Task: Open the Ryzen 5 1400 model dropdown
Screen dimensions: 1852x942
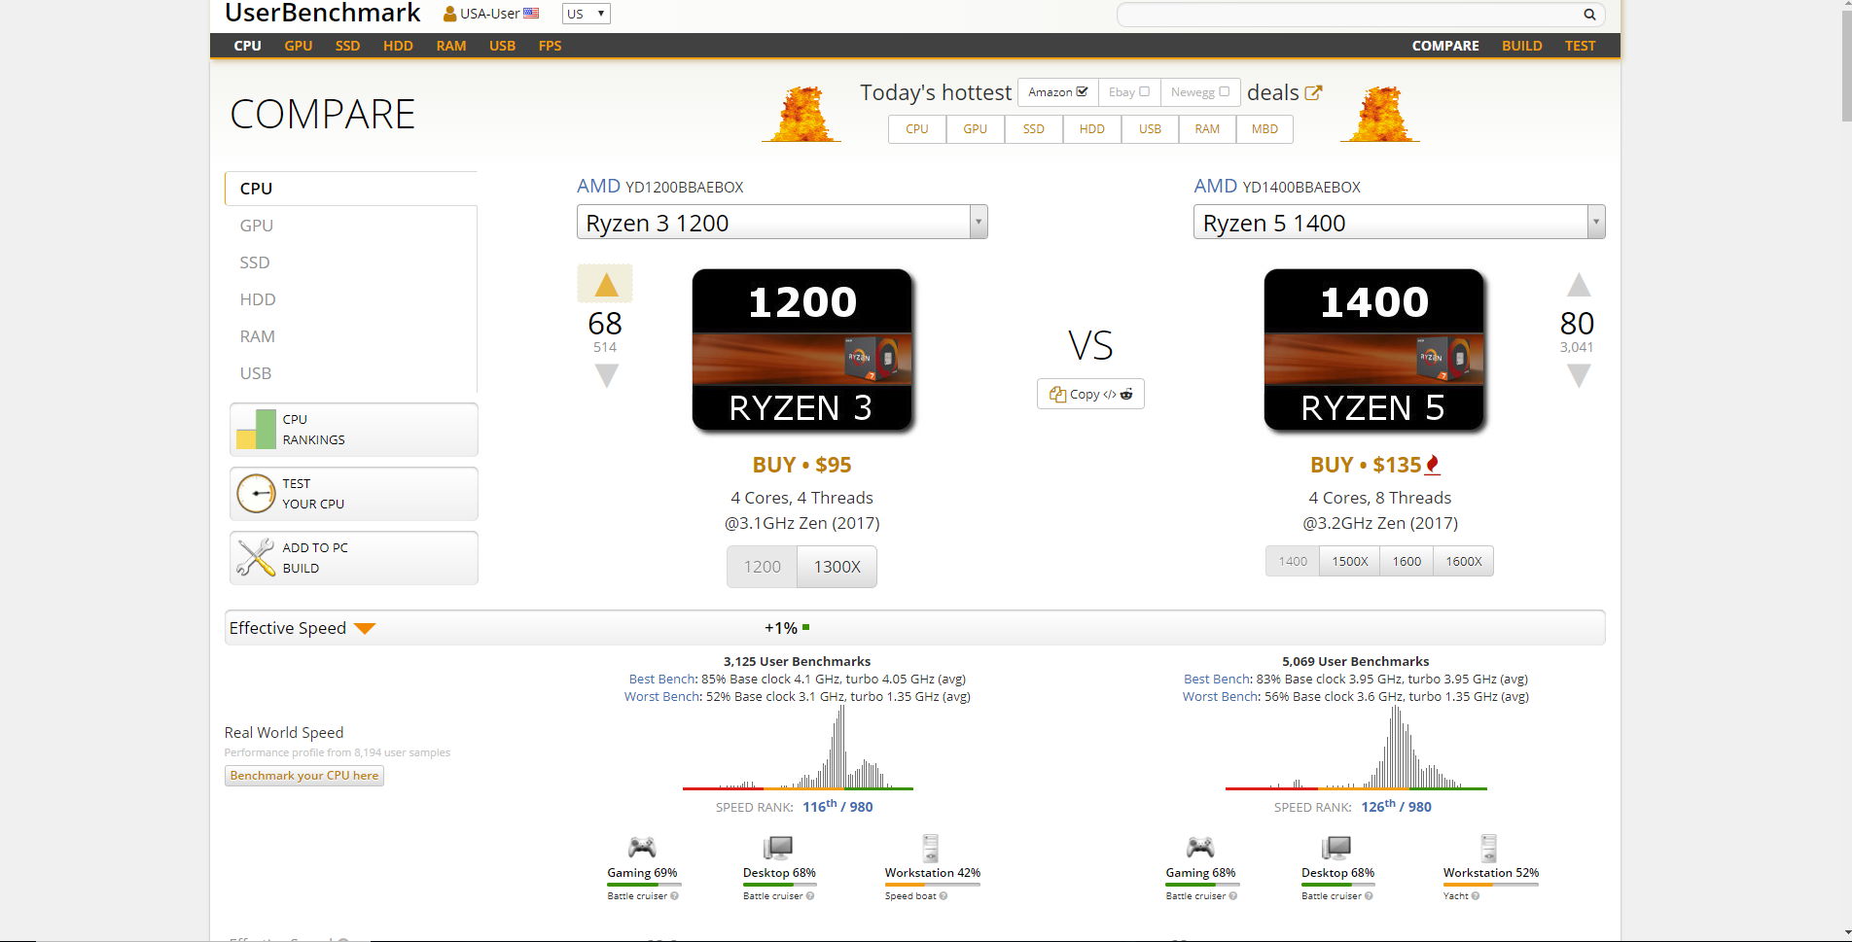Action: coord(1399,223)
